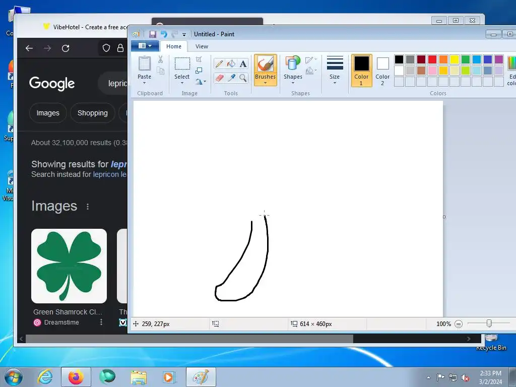The height and width of the screenshot is (387, 516).
Task: Open Firefox from the taskbar
Action: [76, 377]
